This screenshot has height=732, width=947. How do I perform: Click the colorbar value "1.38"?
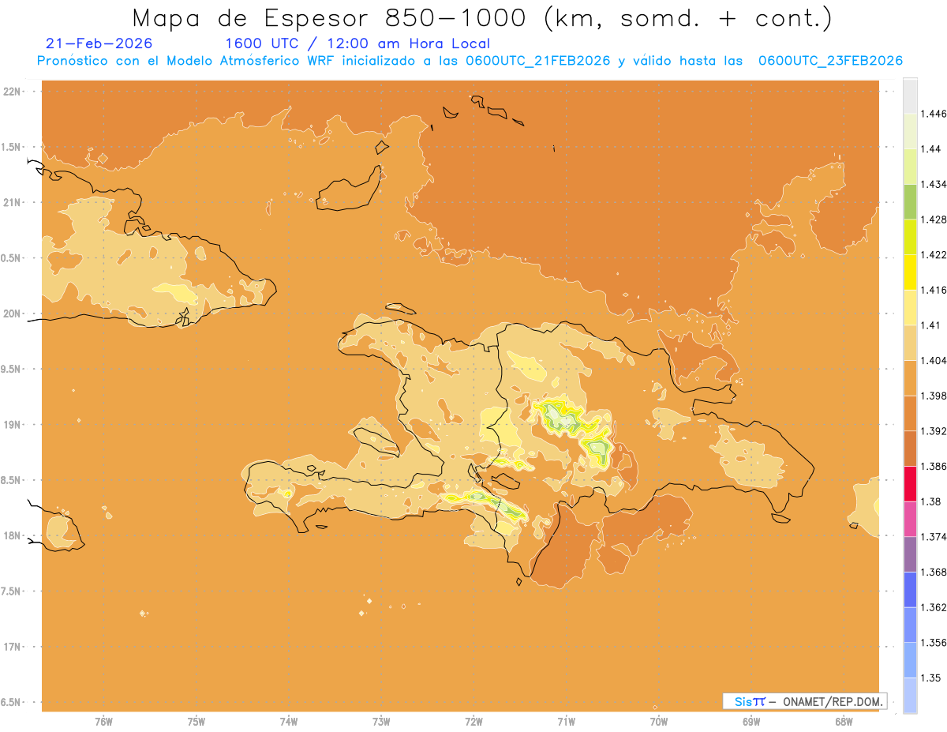(931, 501)
